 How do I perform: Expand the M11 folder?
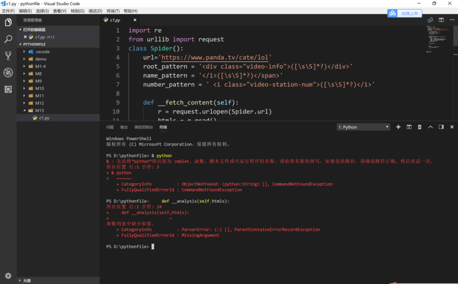(24, 95)
